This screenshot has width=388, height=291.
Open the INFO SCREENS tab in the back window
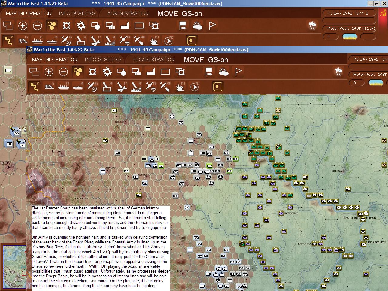point(77,13)
